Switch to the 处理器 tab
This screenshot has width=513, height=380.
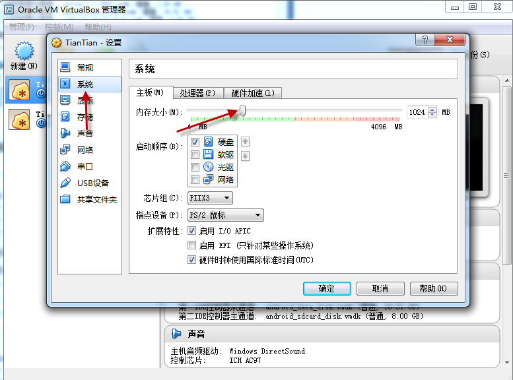point(197,93)
